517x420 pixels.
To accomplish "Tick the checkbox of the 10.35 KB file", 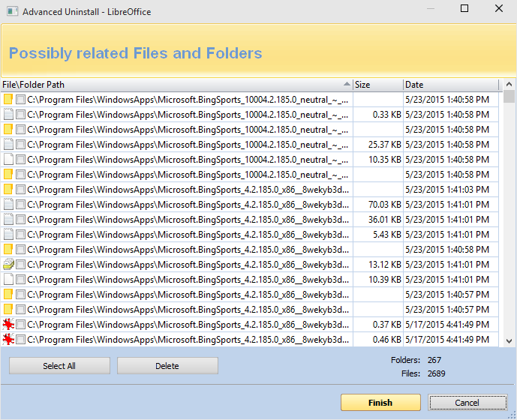I will (x=20, y=160).
